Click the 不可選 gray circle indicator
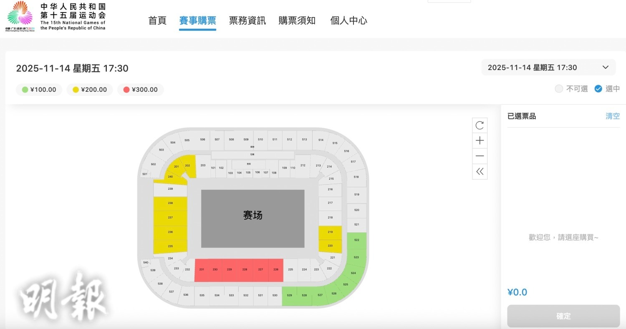The height and width of the screenshot is (329, 626). [x=558, y=88]
